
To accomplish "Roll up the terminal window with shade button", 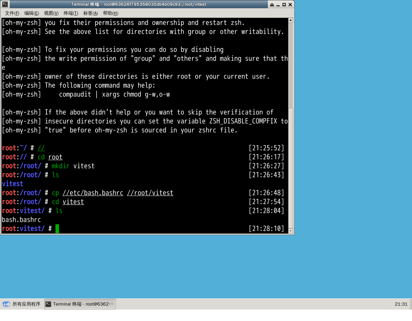I will (272, 4).
